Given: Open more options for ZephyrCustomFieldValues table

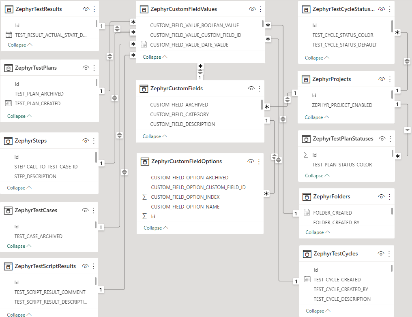Looking at the screenshot, I should (x=260, y=9).
